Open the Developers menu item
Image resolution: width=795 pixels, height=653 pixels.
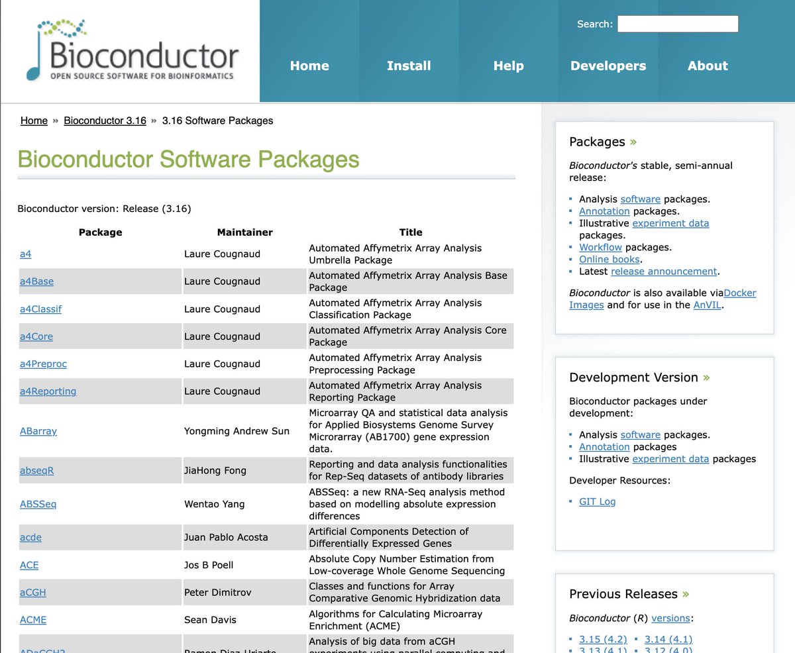click(x=608, y=66)
